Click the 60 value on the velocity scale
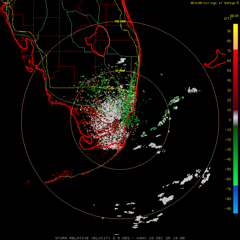The width and height of the screenshot is (240, 240). tap(229, 61)
